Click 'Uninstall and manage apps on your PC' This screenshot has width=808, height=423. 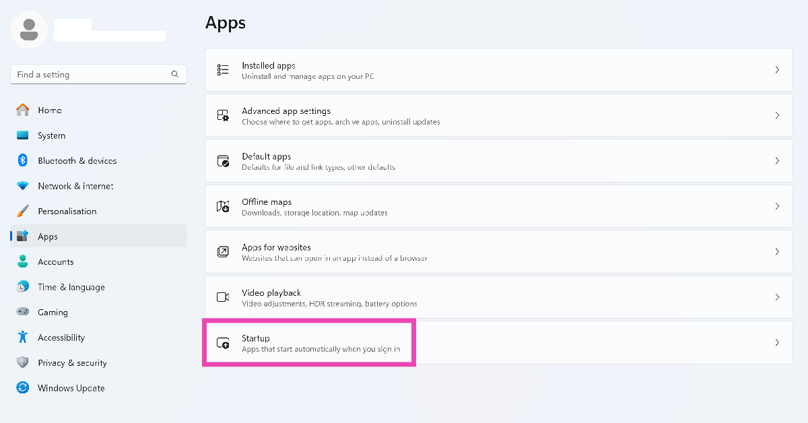coord(308,77)
